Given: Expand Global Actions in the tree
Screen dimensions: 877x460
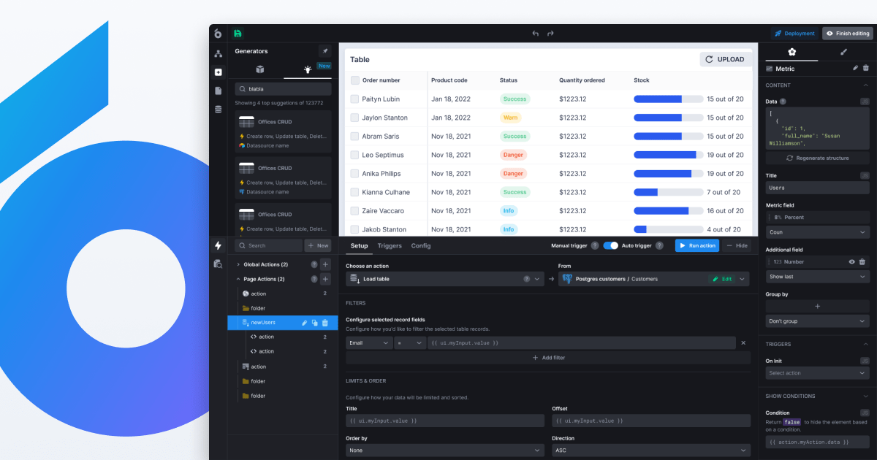Looking at the screenshot, I should click(237, 264).
